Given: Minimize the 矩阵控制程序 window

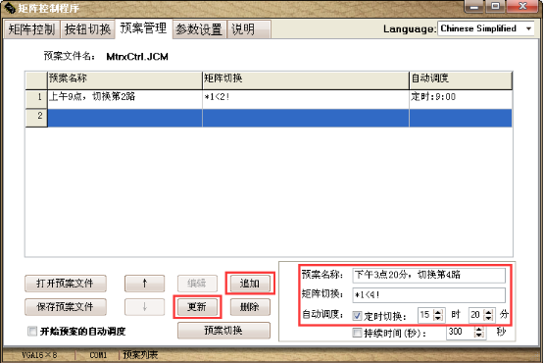Looking at the screenshot, I should [474, 6].
